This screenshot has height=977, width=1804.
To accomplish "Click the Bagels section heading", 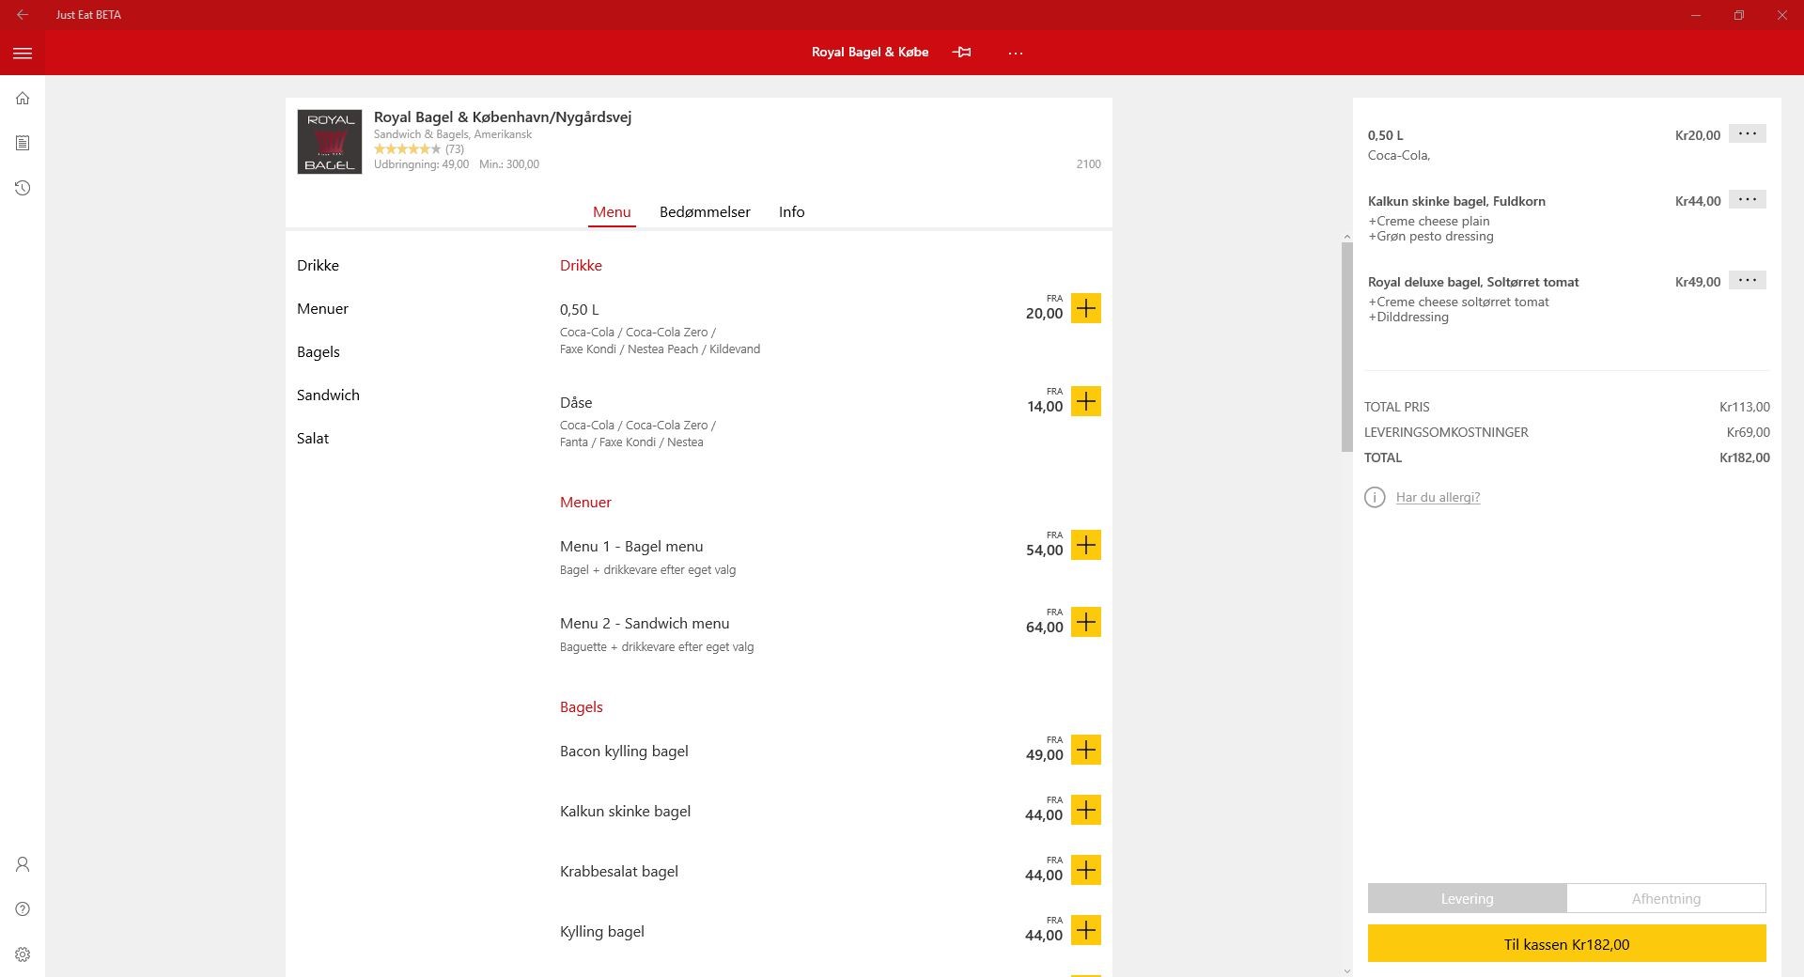I will click(x=582, y=707).
